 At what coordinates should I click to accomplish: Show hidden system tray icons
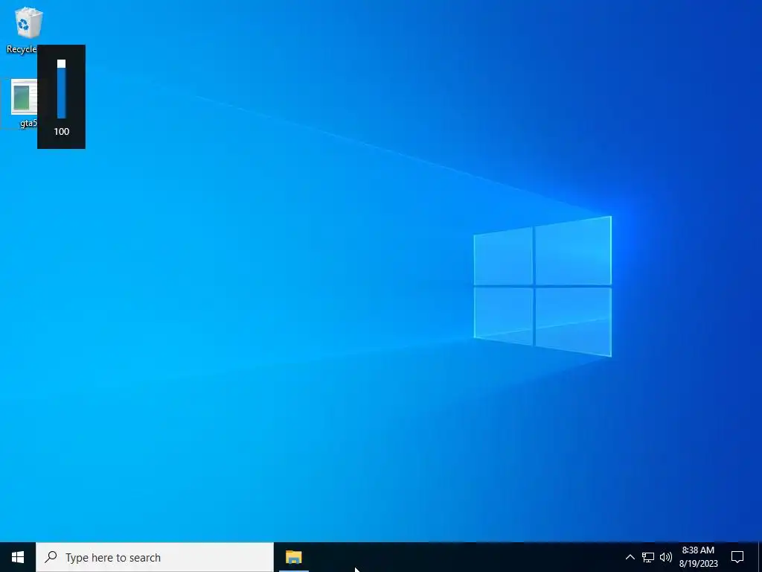(x=630, y=557)
